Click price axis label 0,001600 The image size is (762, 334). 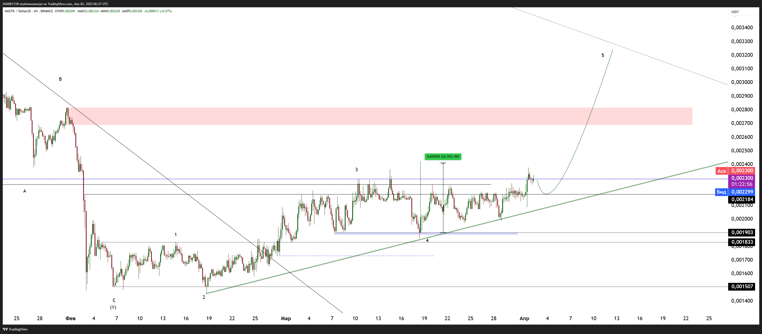click(742, 273)
